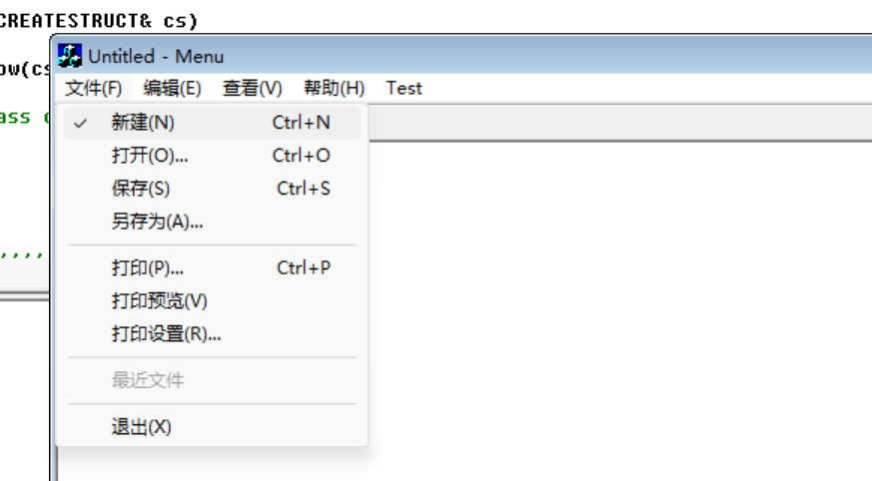Select the Test menu bar item
Image resolution: width=872 pixels, height=481 pixels.
click(x=405, y=88)
